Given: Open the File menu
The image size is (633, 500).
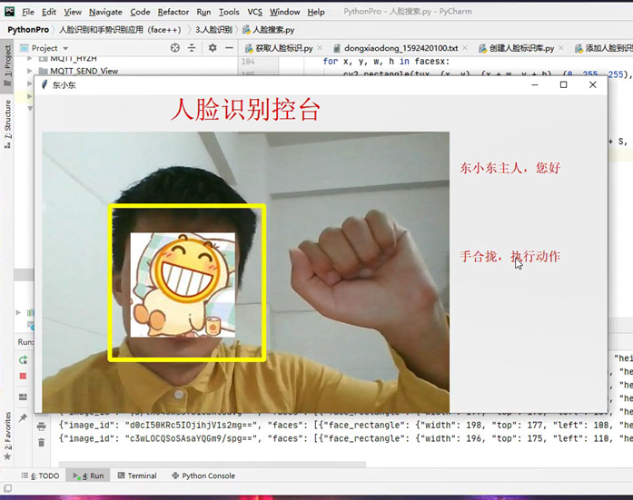Looking at the screenshot, I should [x=28, y=12].
